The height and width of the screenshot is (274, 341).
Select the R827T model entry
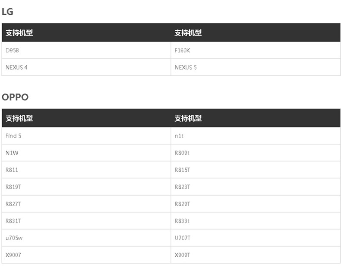click(13, 204)
